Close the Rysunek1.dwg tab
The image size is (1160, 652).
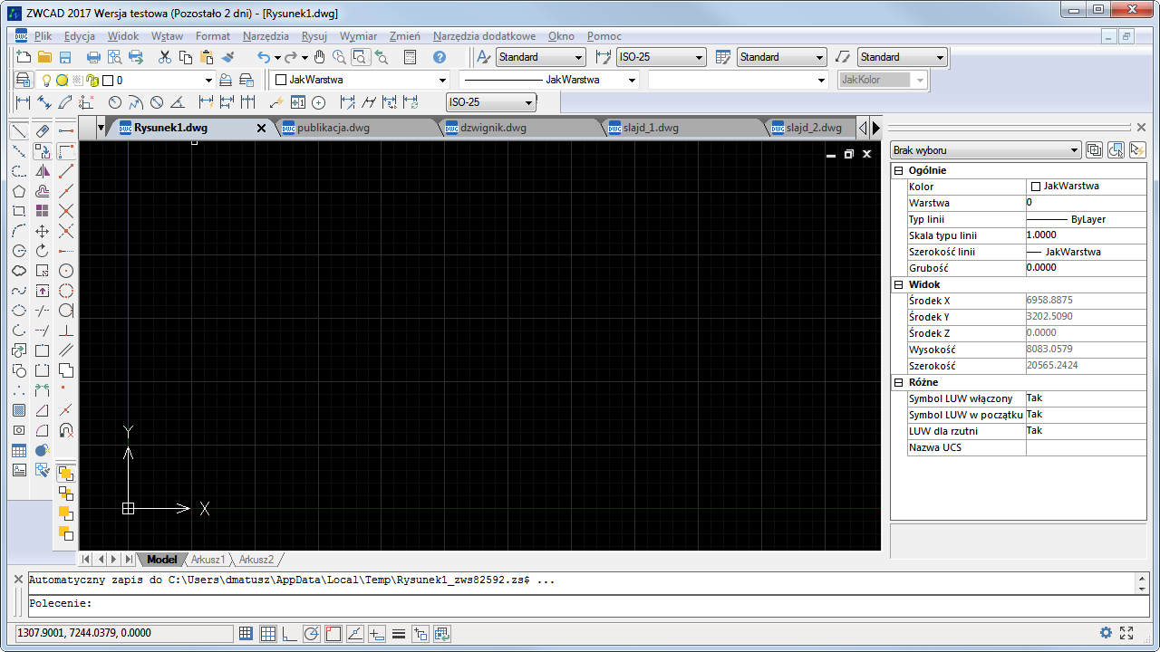(262, 129)
